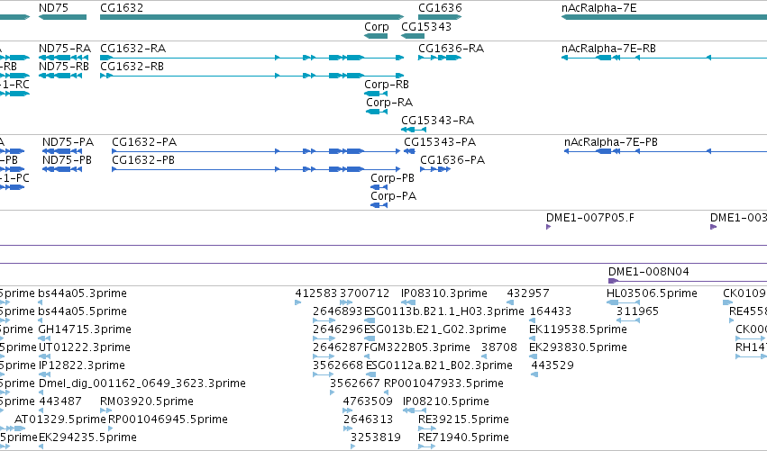Select protein ND75-PB
The image size is (767, 451).
(62, 169)
